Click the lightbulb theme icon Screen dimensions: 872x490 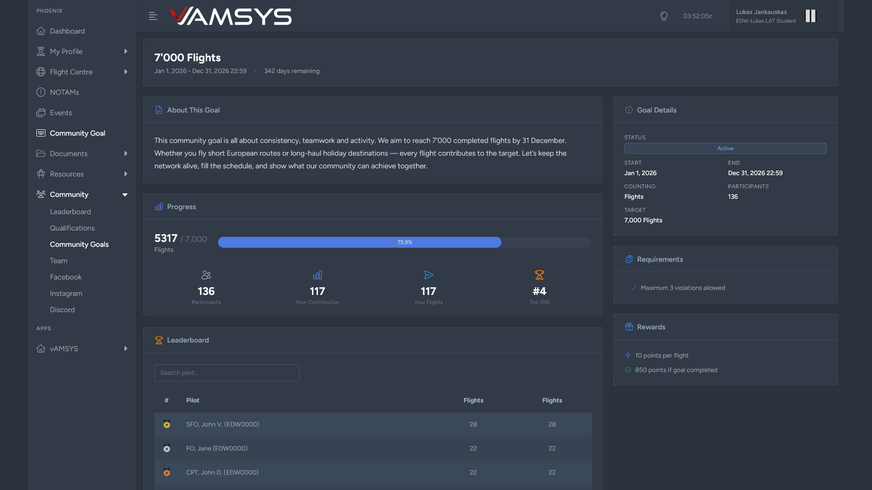point(664,16)
